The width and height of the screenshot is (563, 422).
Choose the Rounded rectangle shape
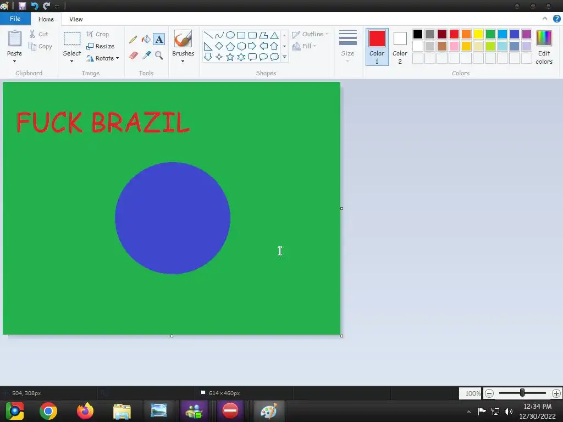click(x=252, y=35)
